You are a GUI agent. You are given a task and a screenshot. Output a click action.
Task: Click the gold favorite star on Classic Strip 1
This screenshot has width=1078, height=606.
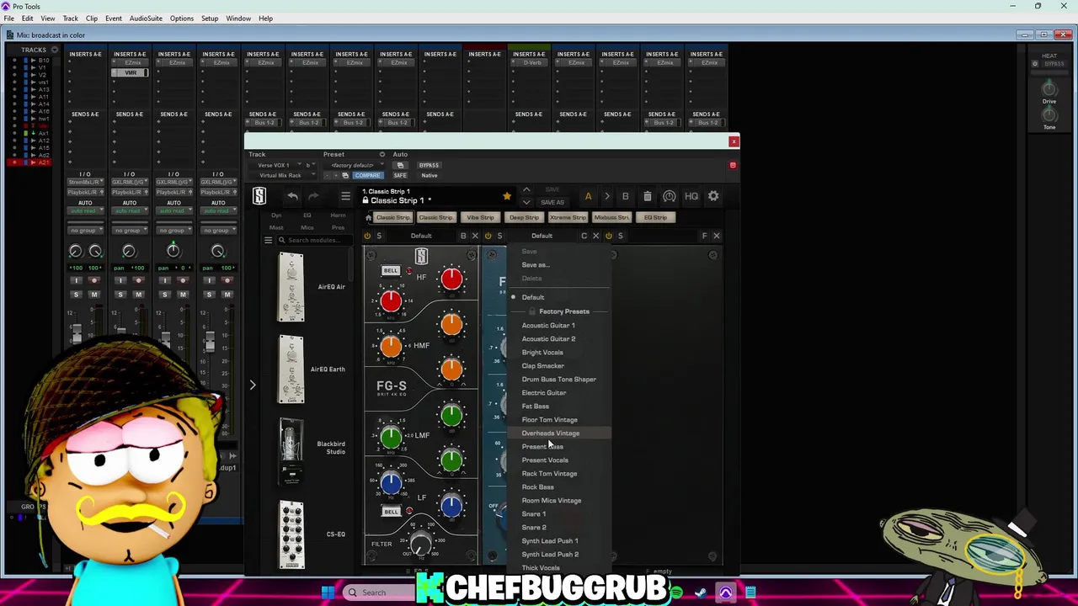tap(507, 196)
